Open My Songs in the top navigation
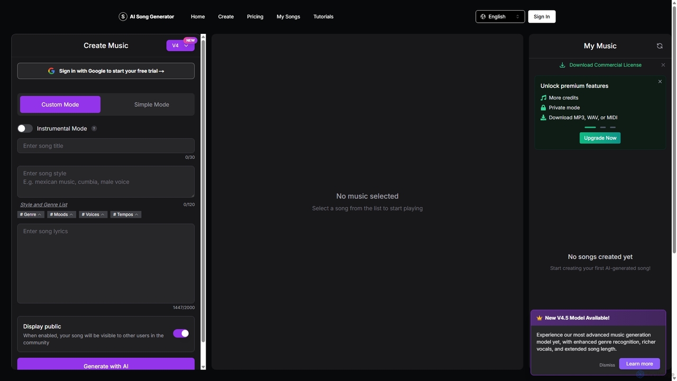 [x=288, y=17]
